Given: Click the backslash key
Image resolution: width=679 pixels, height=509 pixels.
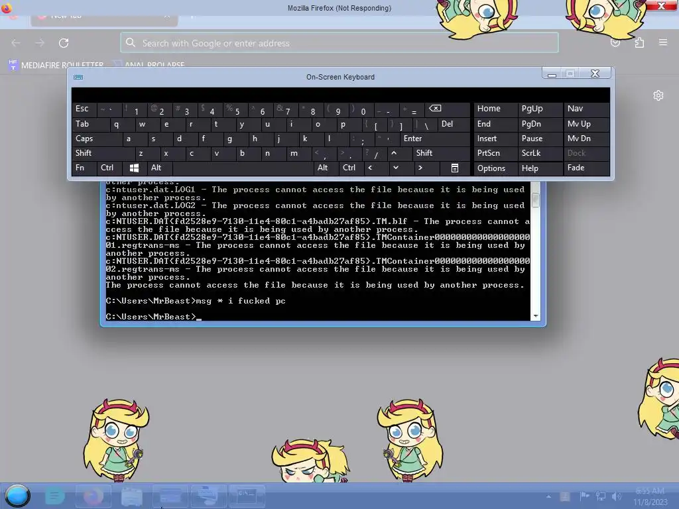Looking at the screenshot, I should click(424, 124).
